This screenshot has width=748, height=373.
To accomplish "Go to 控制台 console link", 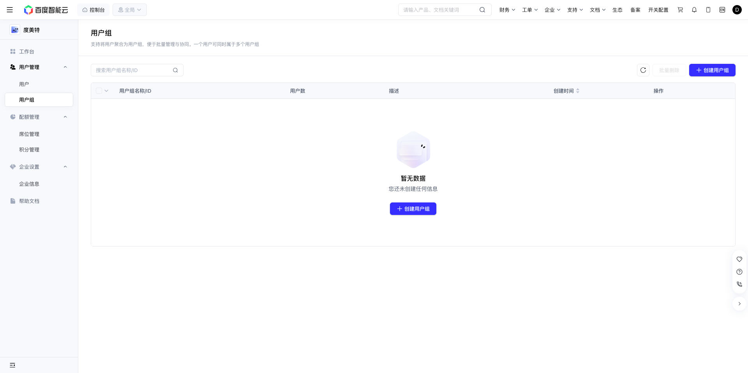I will [x=93, y=10].
